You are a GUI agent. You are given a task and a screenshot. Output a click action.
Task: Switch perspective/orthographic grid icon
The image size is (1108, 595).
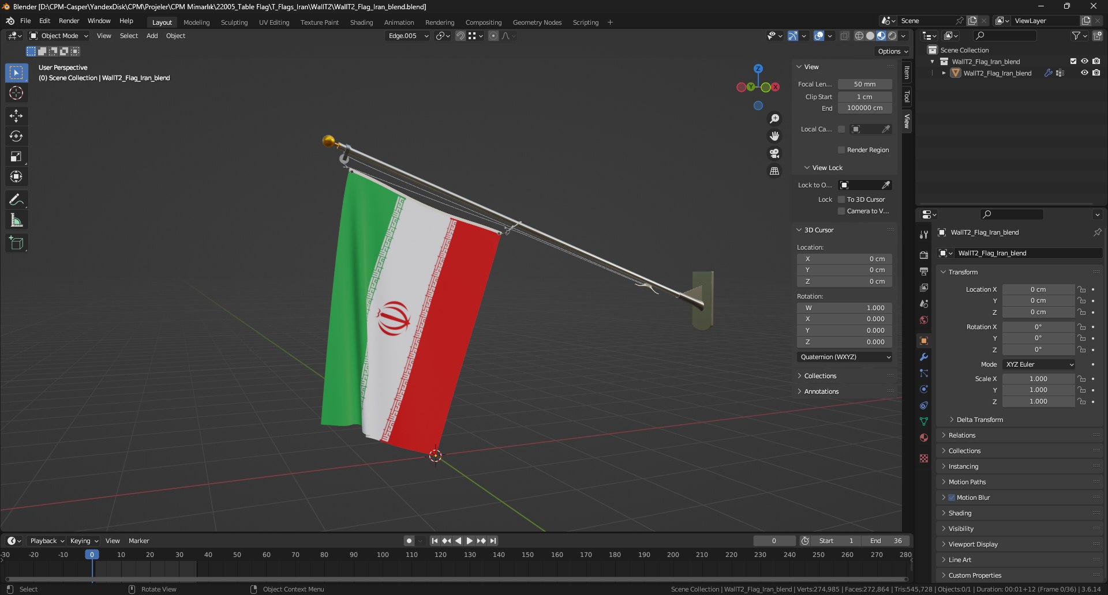click(x=774, y=171)
